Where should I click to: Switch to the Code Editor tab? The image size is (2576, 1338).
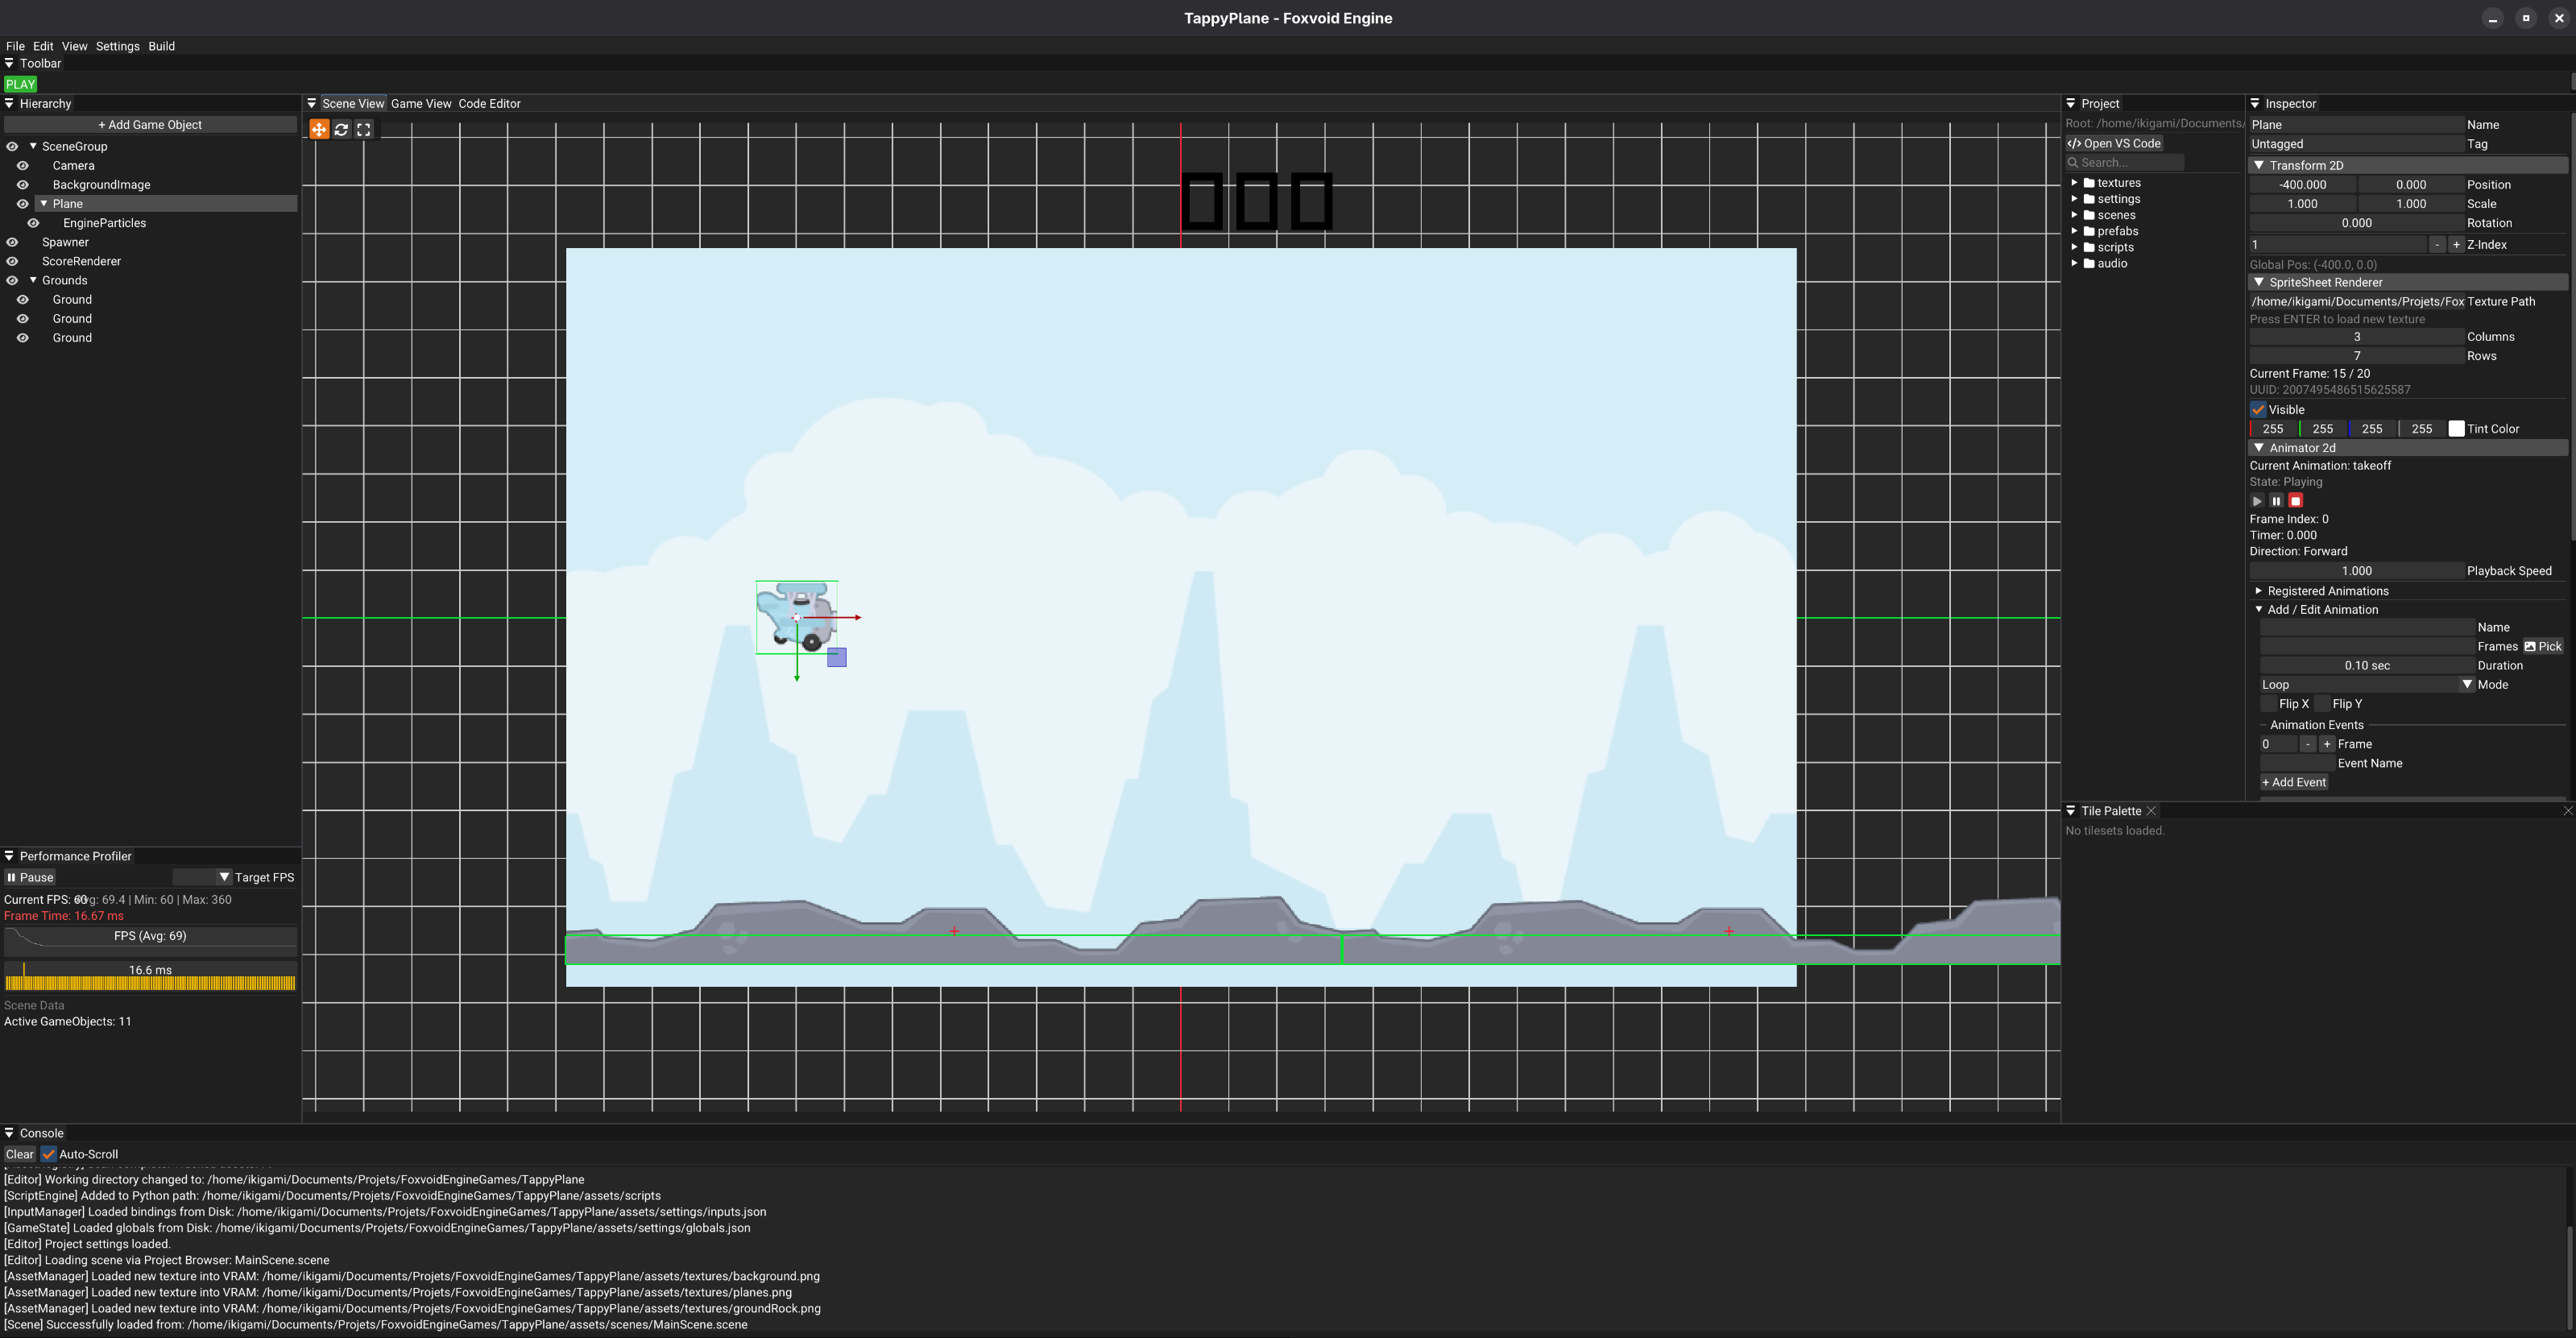click(x=489, y=104)
